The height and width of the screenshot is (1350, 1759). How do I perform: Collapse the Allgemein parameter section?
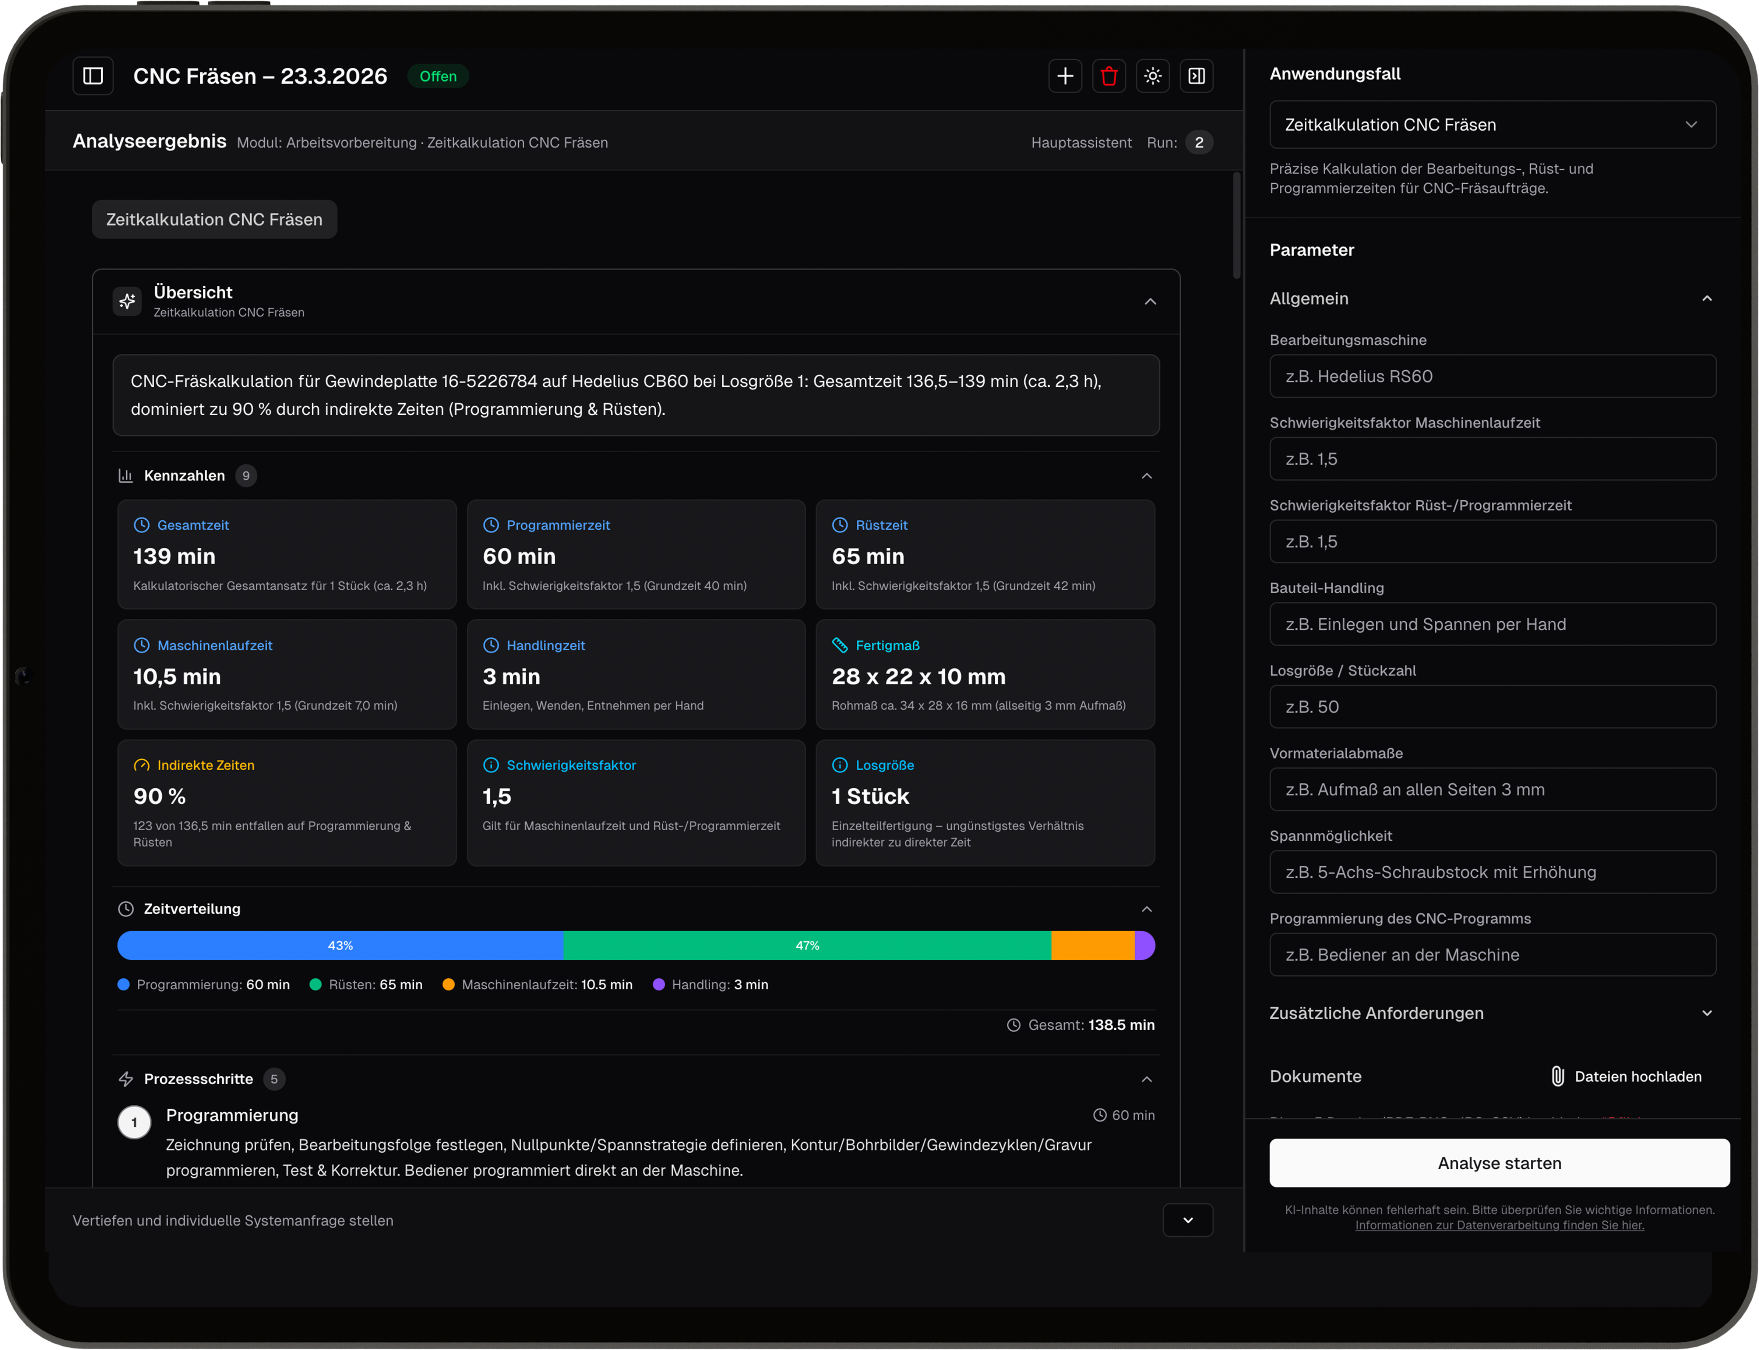pyautogui.click(x=1707, y=299)
